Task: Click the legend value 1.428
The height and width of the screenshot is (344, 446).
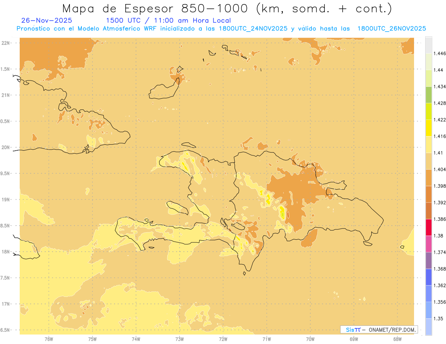Action: pos(440,103)
